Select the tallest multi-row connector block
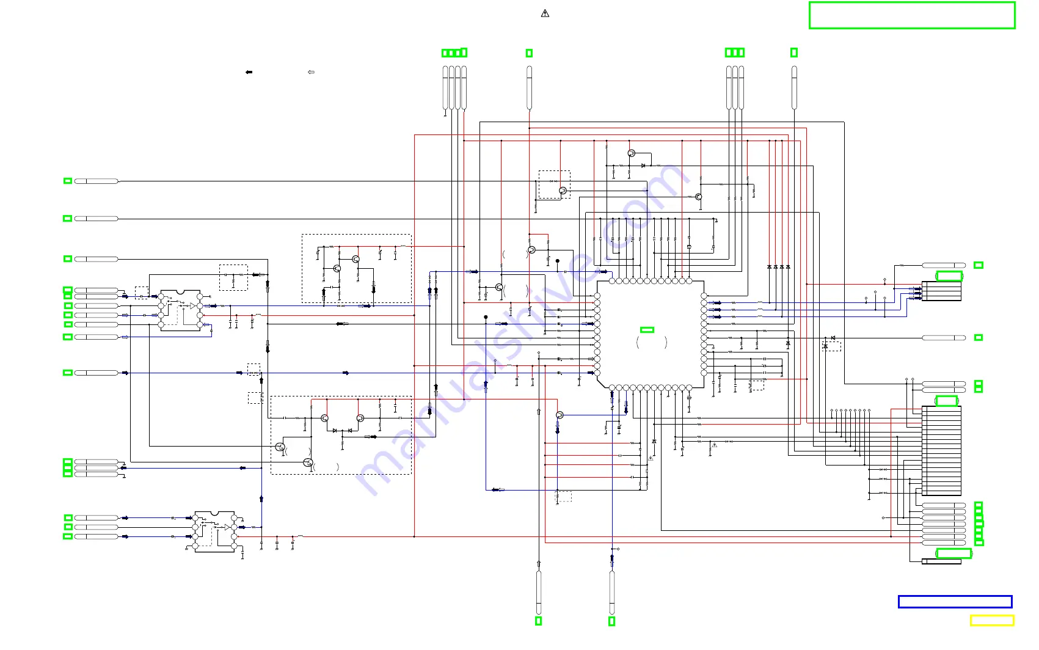Screen dimensions: 1039x650 click(x=941, y=450)
